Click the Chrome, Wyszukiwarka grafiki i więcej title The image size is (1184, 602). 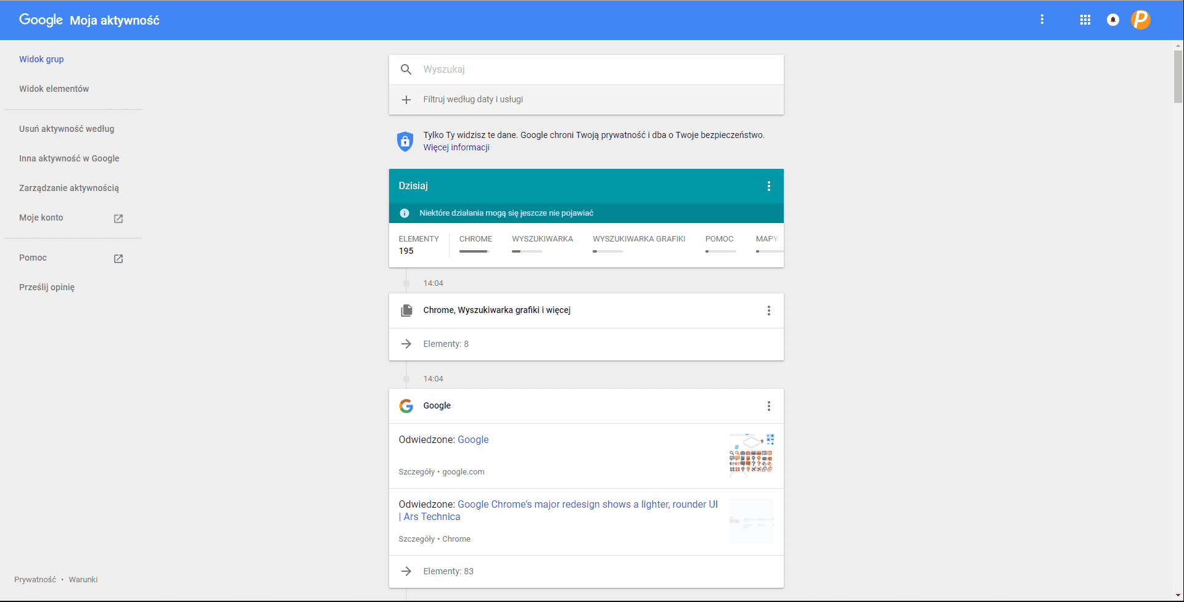[496, 310]
